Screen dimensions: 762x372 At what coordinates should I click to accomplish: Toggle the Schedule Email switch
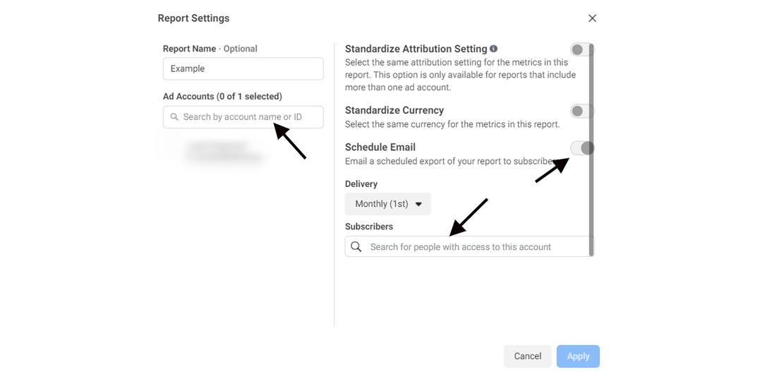pos(582,148)
